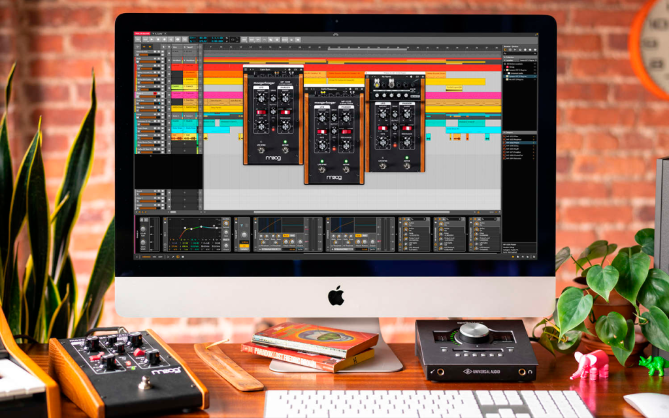Click the orange device-panel toggle in footer bar

pos(178,257)
